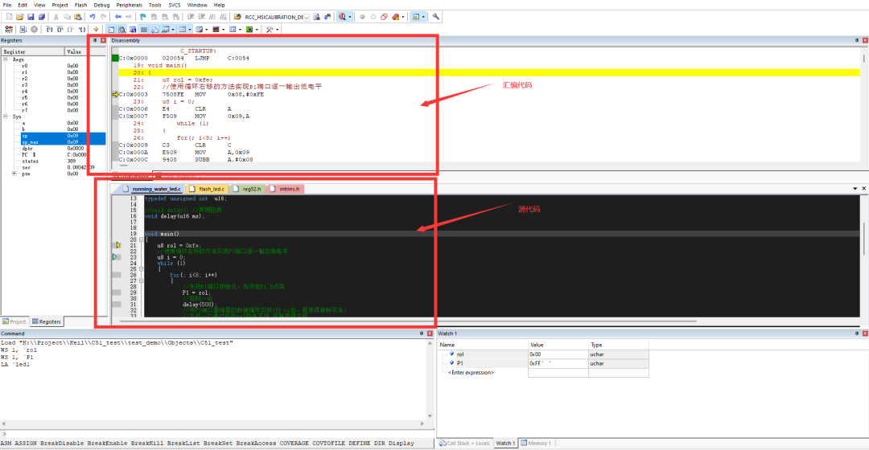869x450 pixels.
Task: Switch to Project panel tab
Action: coord(14,321)
